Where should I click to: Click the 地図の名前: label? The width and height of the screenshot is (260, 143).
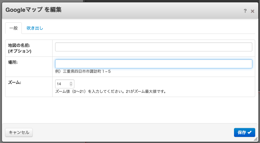[19, 45]
